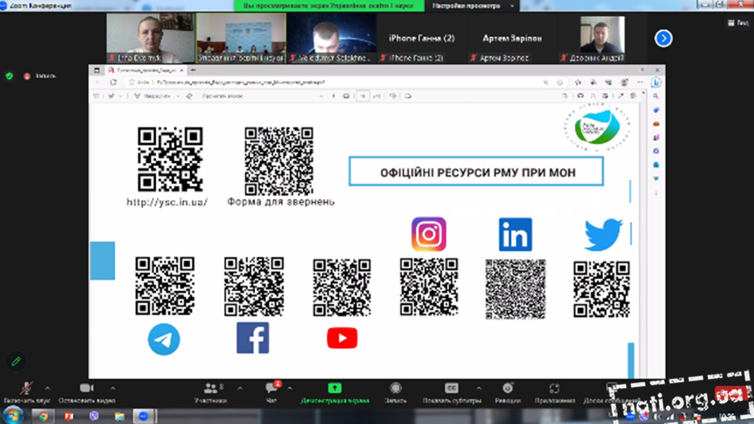The image size is (754, 424).
Task: Click the green encryption shield icon
Action: [x=9, y=76]
